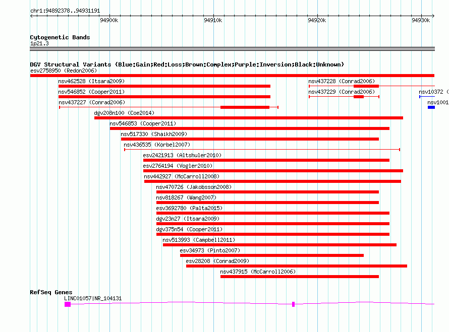Click the nsv436535 (Korbel2007) variant label
This screenshot has height=332, width=449.
(x=157, y=145)
